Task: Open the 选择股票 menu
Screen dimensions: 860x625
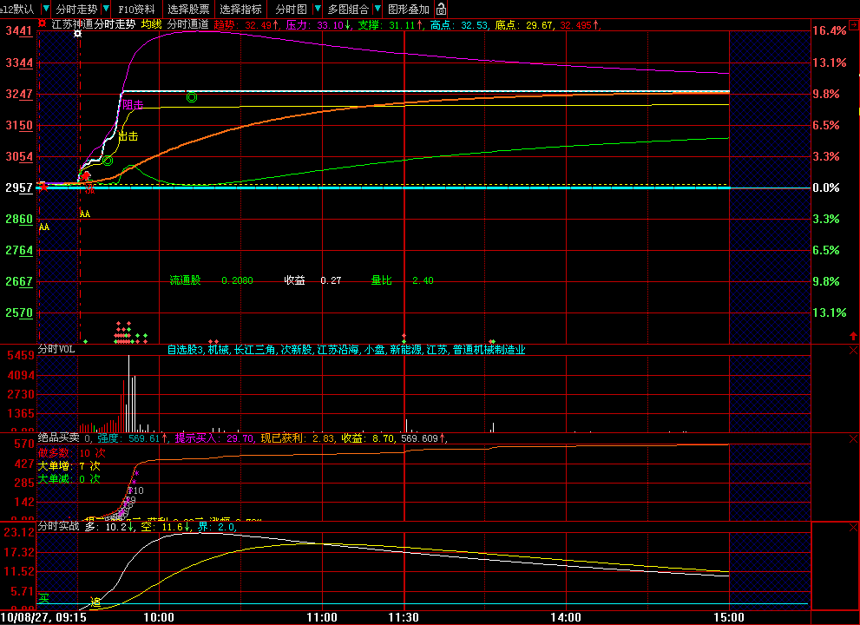Action: tap(188, 9)
